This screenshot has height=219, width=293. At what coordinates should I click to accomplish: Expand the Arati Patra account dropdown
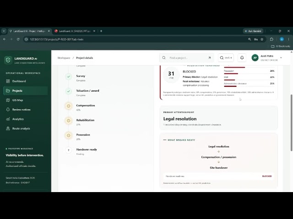(x=281, y=58)
